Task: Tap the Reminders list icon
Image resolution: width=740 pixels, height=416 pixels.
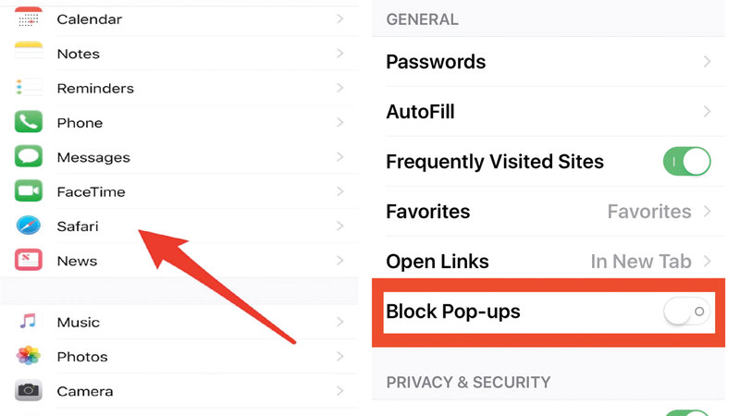Action: point(29,88)
